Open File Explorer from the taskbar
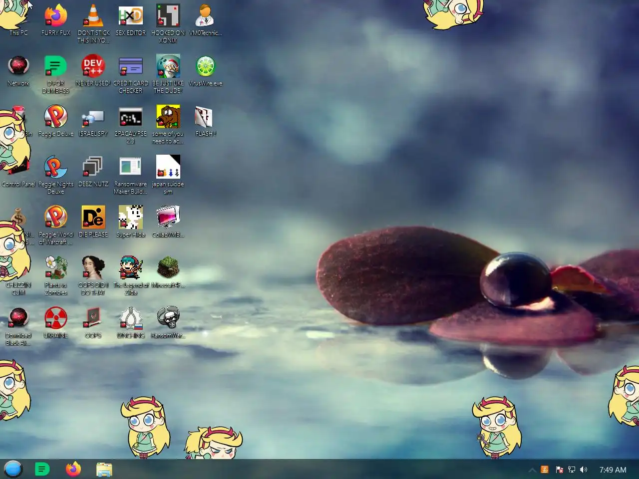The image size is (639, 479). (104, 470)
